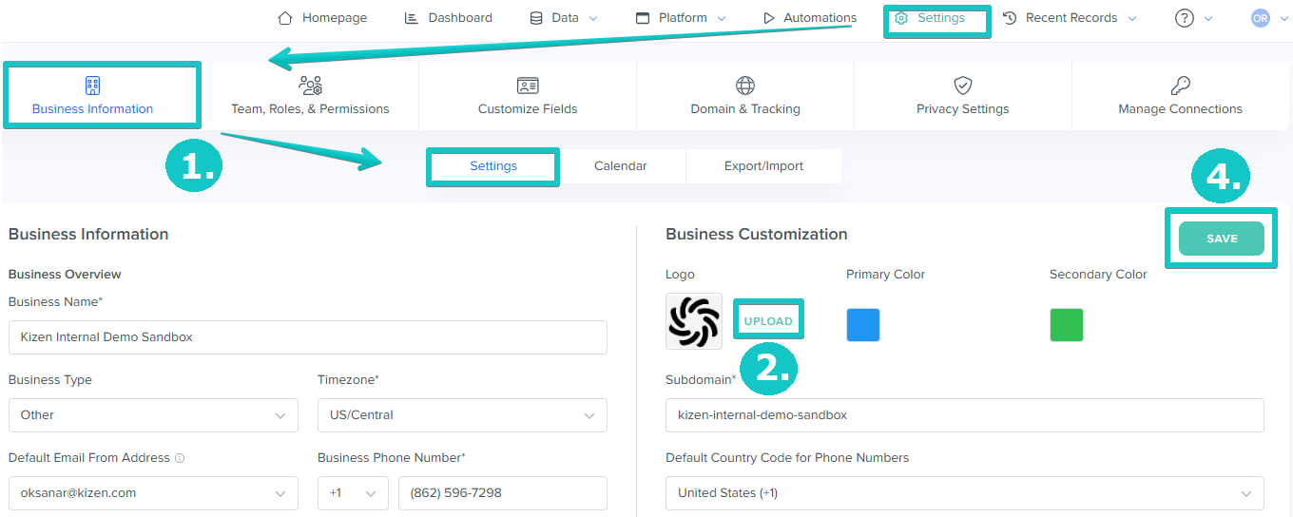
Task: Select the Calendar sub-tab
Action: click(621, 166)
